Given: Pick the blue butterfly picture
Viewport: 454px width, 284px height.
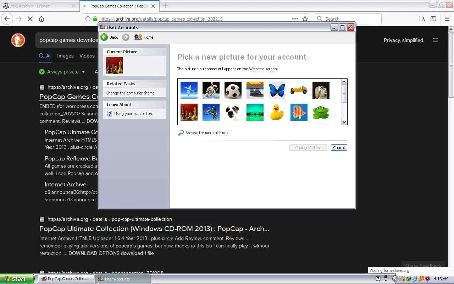Looking at the screenshot, I should point(277,90).
